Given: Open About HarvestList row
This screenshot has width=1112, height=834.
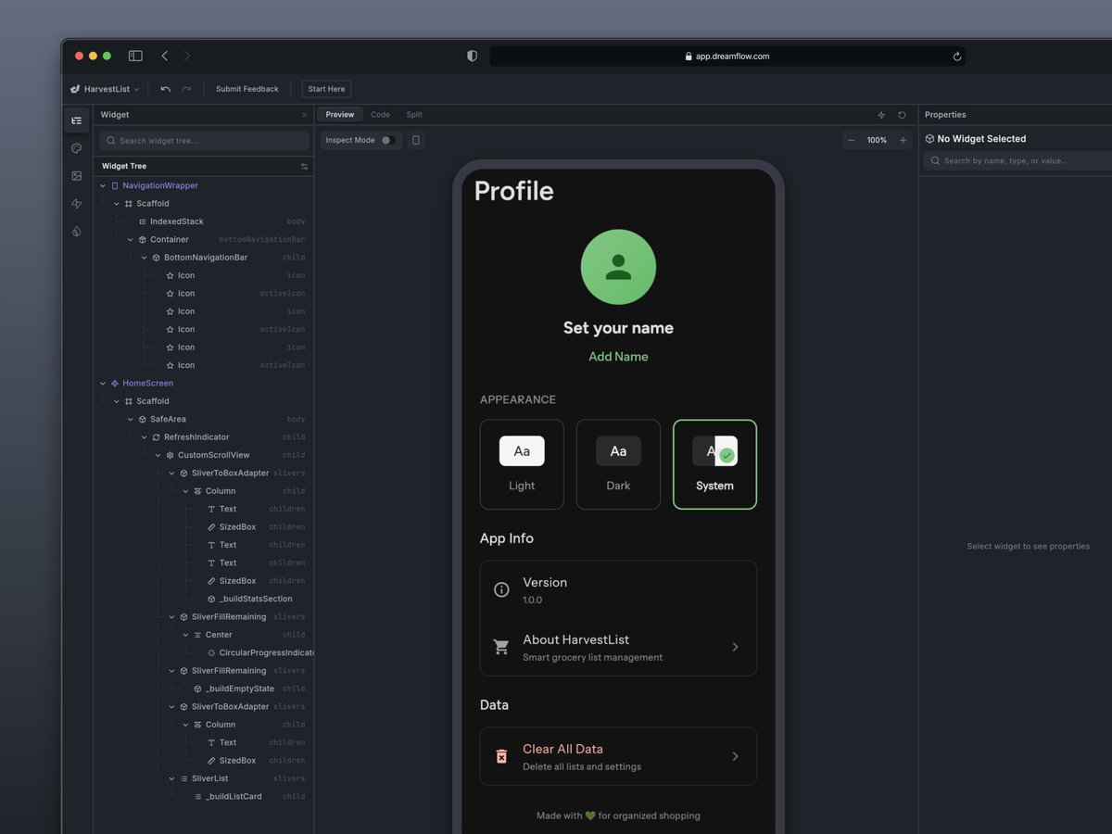Looking at the screenshot, I should pyautogui.click(x=618, y=647).
